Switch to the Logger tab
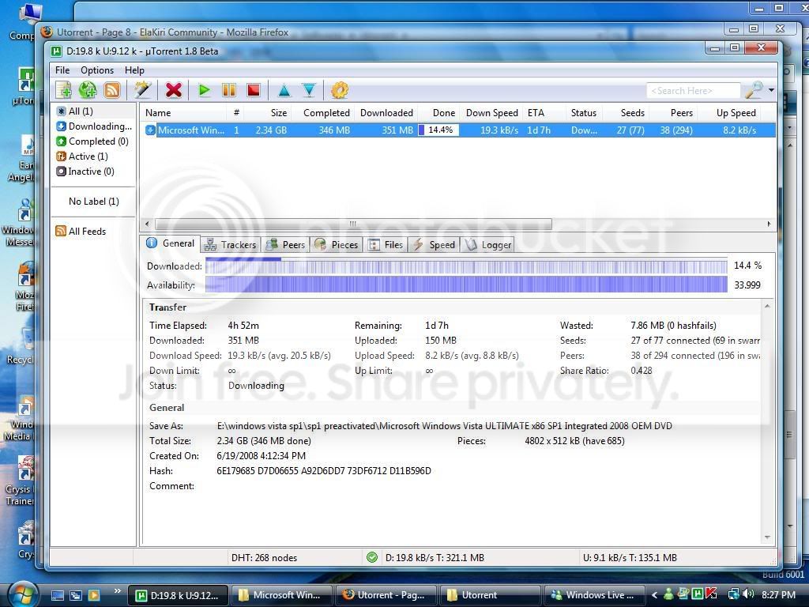Screen dimensions: 809x607 pos(488,245)
